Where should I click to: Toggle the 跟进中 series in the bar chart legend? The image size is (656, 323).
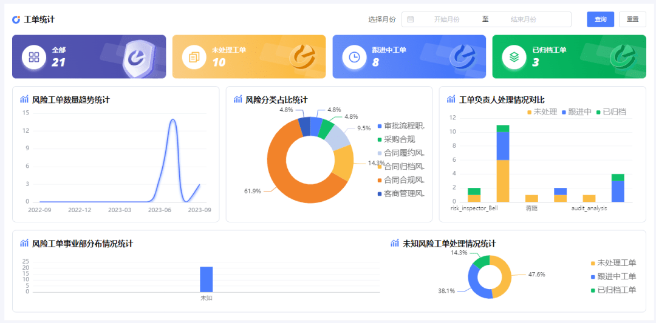576,112
